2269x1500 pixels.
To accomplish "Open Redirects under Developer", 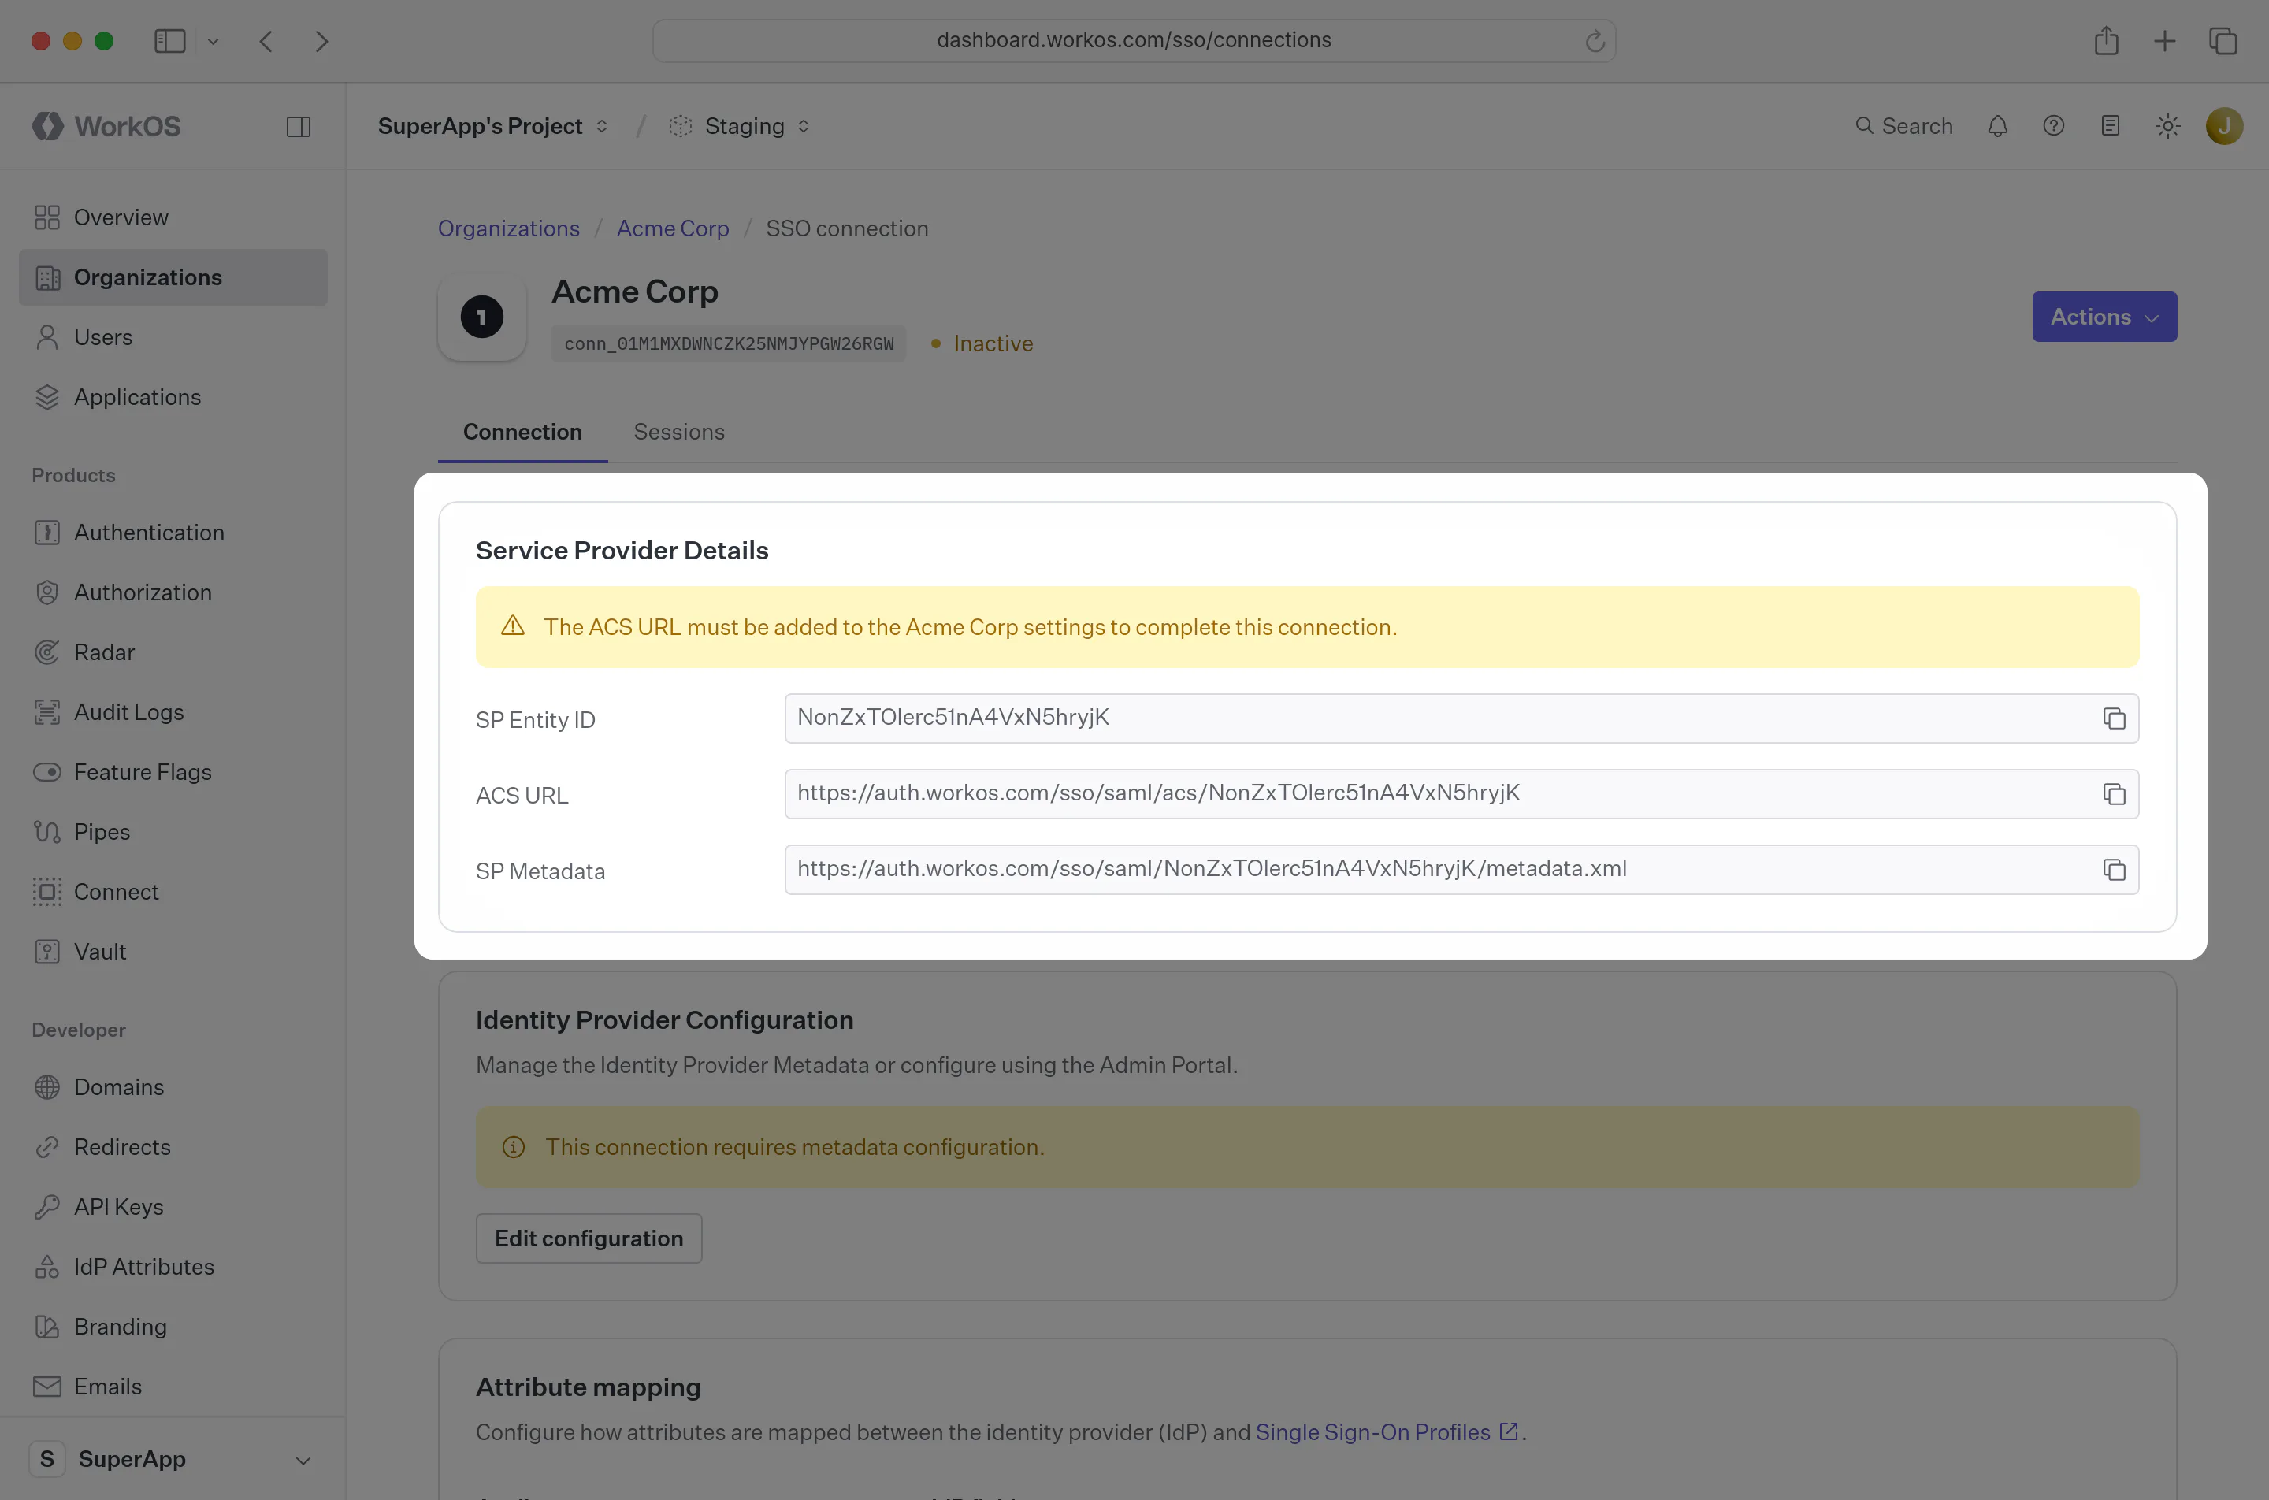I will [173, 1147].
